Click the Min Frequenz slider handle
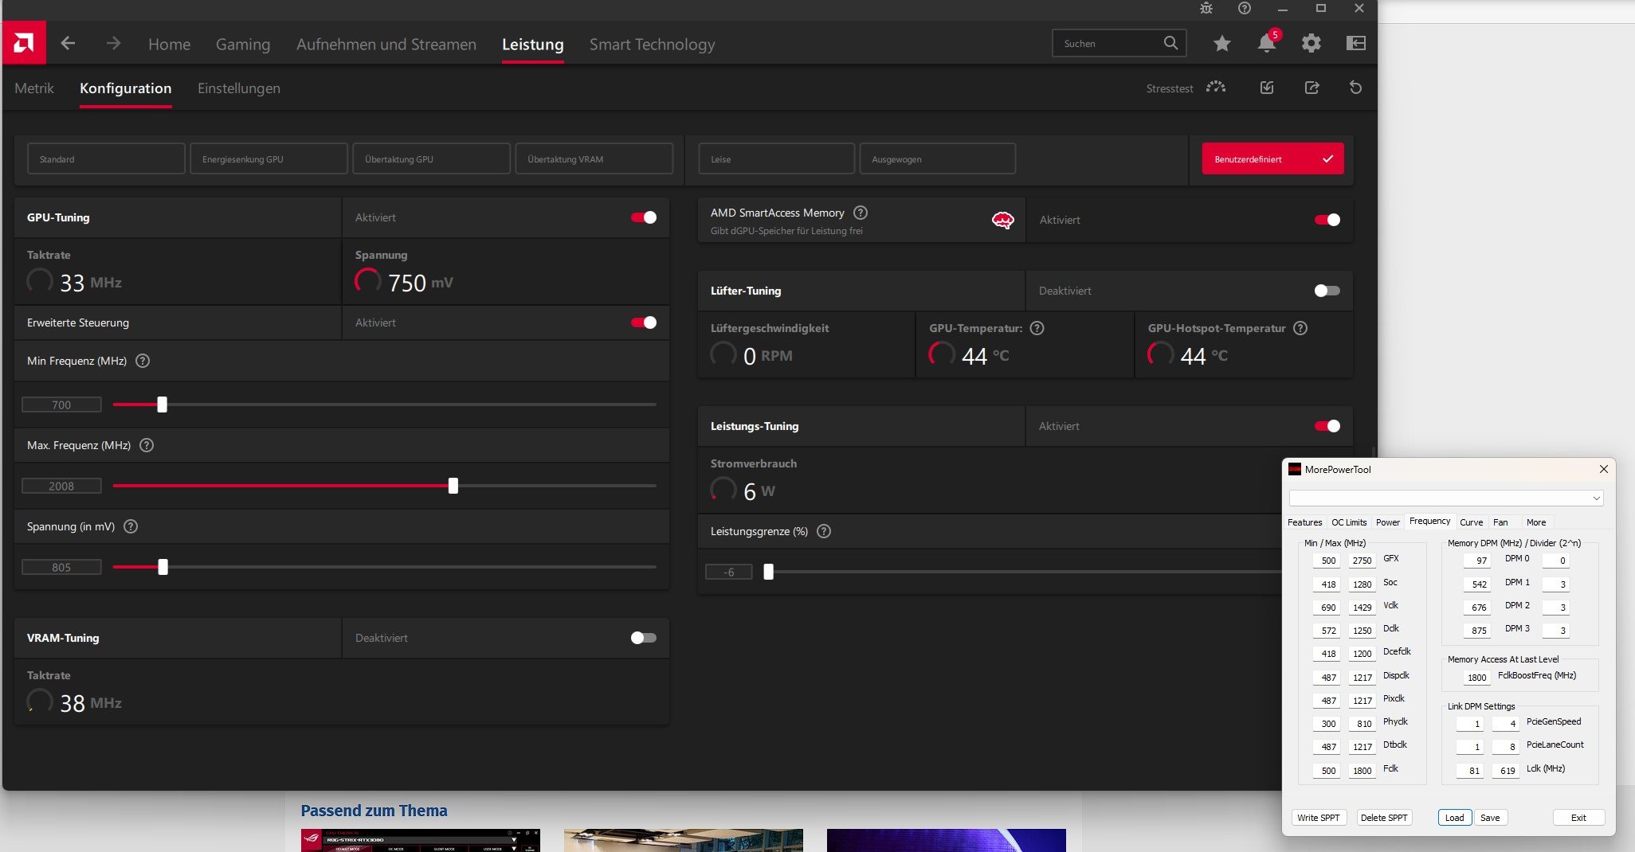This screenshot has width=1635, height=852. (163, 405)
